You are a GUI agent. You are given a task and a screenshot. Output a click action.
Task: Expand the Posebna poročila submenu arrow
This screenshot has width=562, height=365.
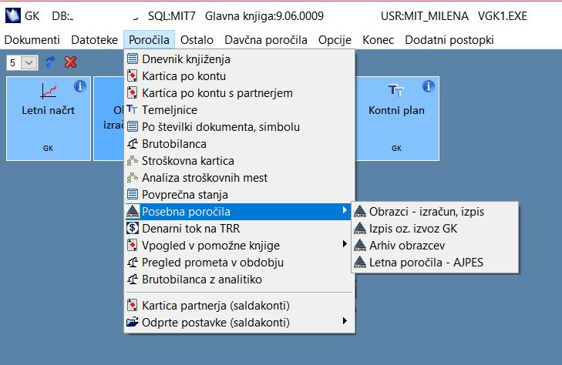click(x=345, y=210)
